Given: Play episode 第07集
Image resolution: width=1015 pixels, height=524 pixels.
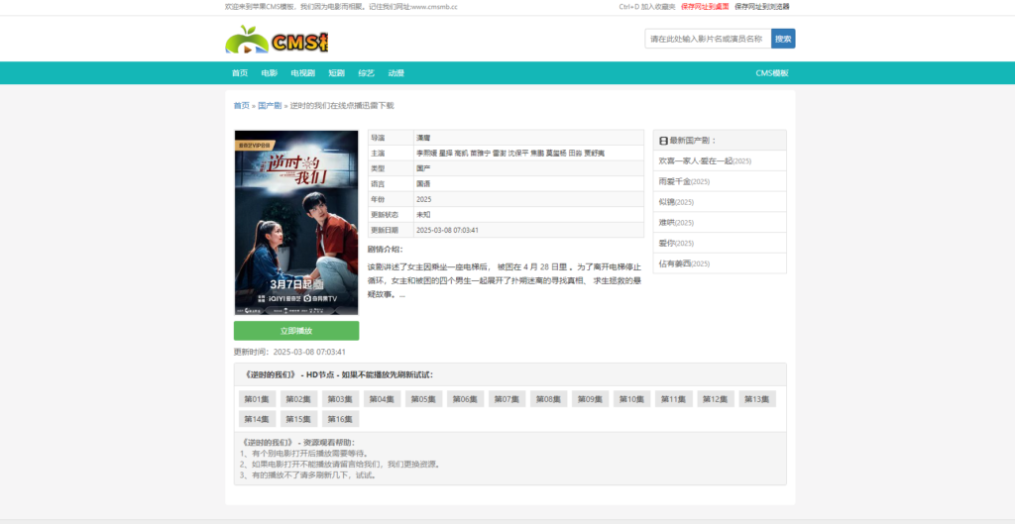Looking at the screenshot, I should click(x=507, y=399).
